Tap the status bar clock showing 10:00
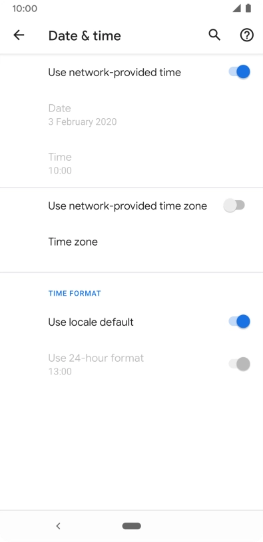Viewport: 263px width, 542px height. [x=25, y=9]
